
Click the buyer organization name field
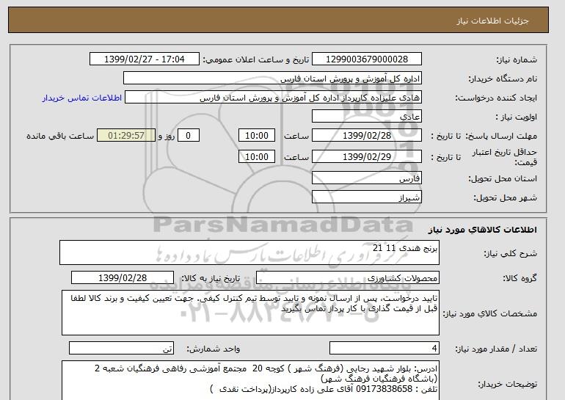tap(272, 79)
